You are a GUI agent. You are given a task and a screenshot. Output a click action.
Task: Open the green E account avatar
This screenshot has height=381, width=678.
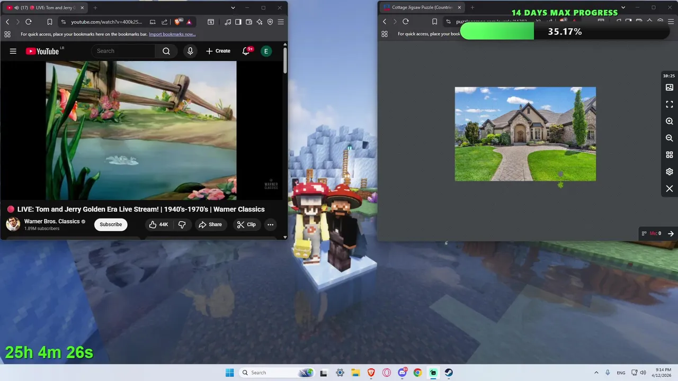point(266,51)
